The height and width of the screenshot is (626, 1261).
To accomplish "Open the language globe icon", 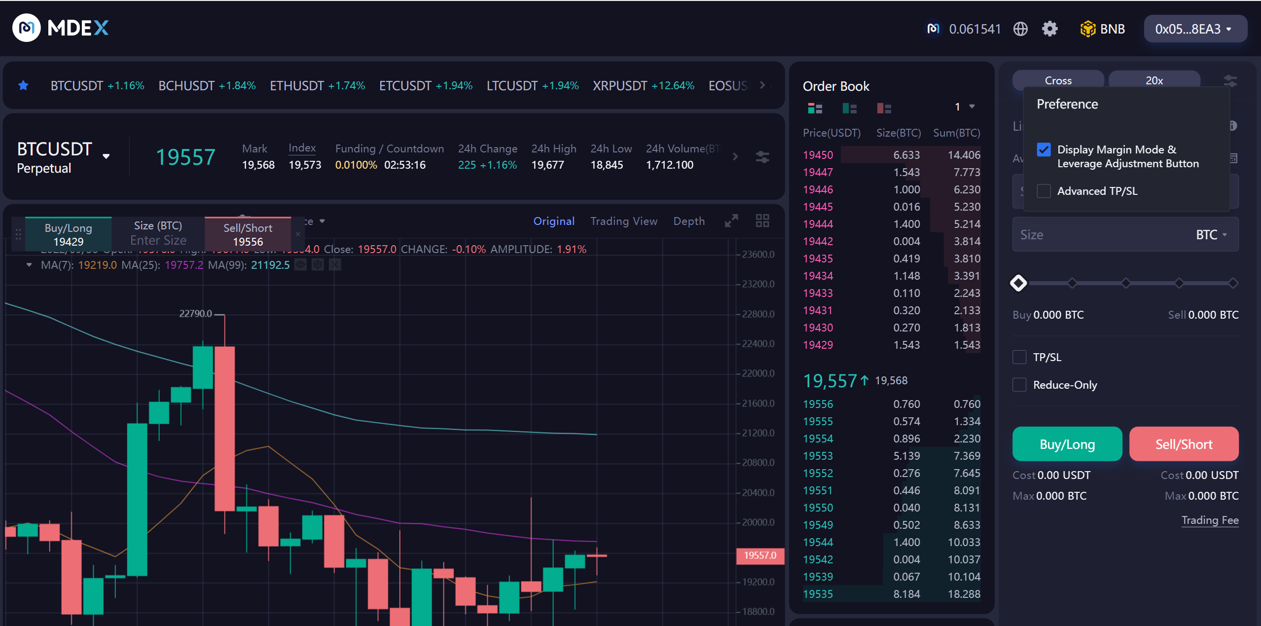I will (1020, 29).
